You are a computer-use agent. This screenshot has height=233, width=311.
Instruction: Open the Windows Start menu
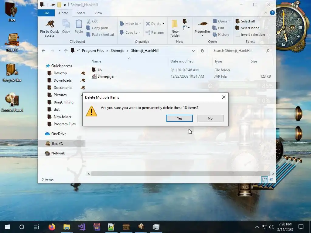(x=7, y=227)
